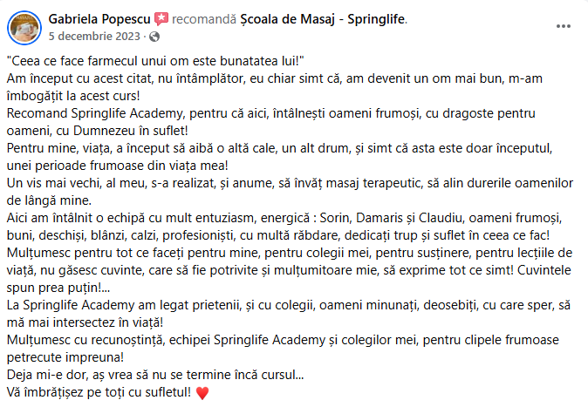The width and height of the screenshot is (588, 407).
Task: Click the line starting "Am început cu acest citat"
Action: [x=262, y=79]
